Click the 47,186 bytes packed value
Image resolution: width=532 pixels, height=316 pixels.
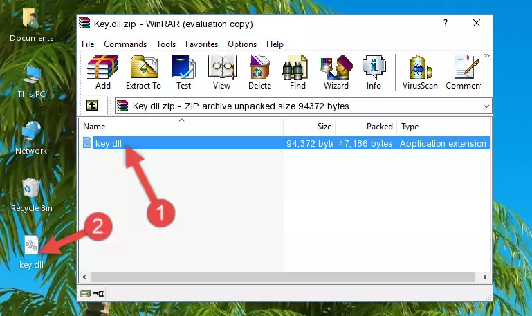(x=365, y=143)
